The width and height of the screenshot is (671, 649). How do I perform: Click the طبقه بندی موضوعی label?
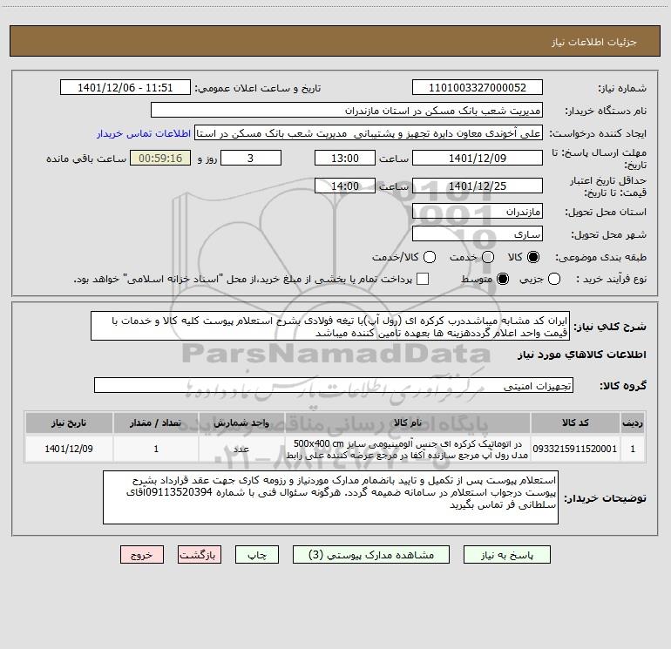point(600,258)
